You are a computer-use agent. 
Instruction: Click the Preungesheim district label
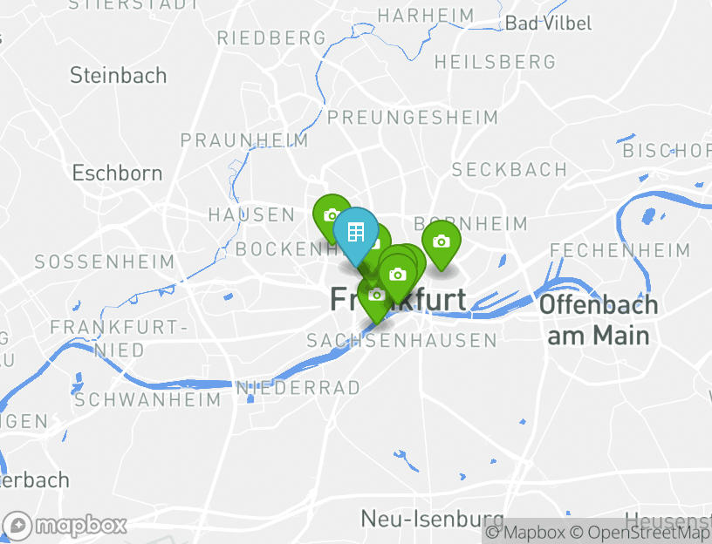tap(413, 118)
